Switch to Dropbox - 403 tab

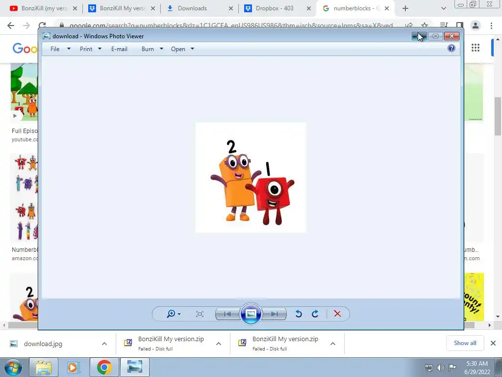click(277, 8)
